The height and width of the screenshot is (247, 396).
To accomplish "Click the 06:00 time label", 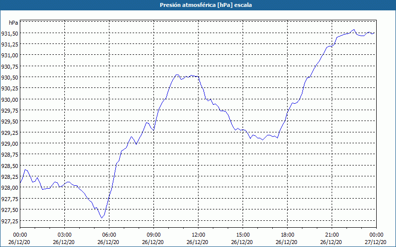I will pos(109,235).
